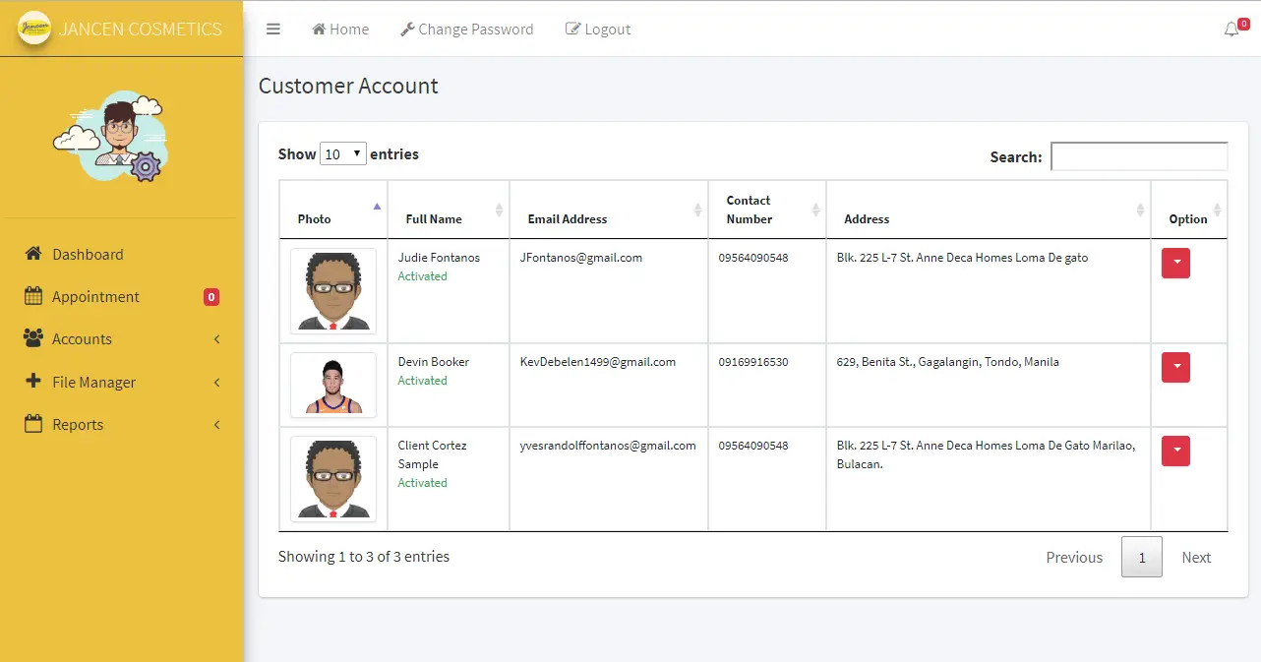This screenshot has width=1261, height=662.
Task: Click Judie Fontanos profile photo
Action: (333, 291)
